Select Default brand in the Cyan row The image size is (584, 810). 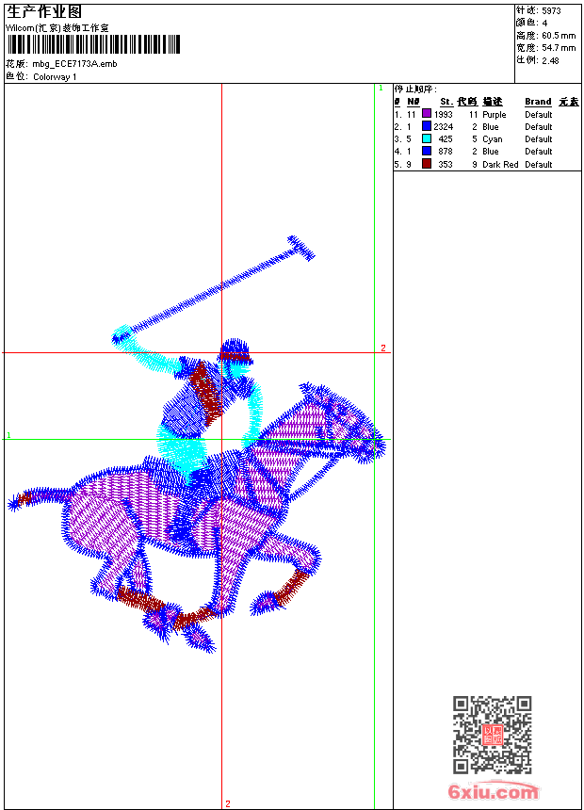point(539,139)
